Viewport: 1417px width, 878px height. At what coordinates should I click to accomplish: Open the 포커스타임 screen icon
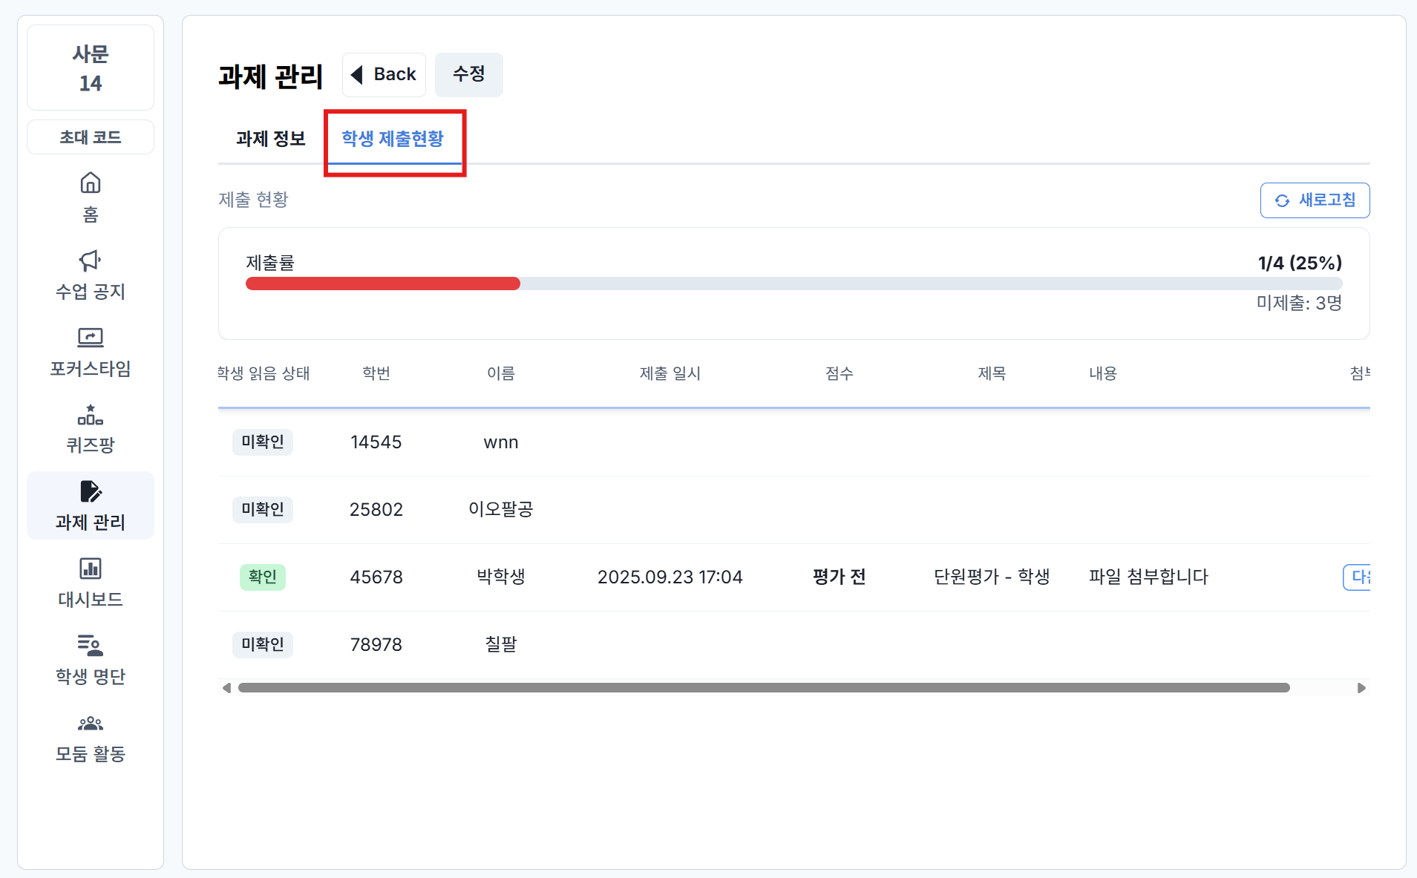pos(91,338)
